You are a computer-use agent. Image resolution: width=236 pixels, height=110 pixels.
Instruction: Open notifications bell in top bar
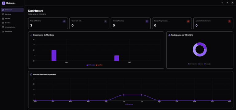point(222,3)
